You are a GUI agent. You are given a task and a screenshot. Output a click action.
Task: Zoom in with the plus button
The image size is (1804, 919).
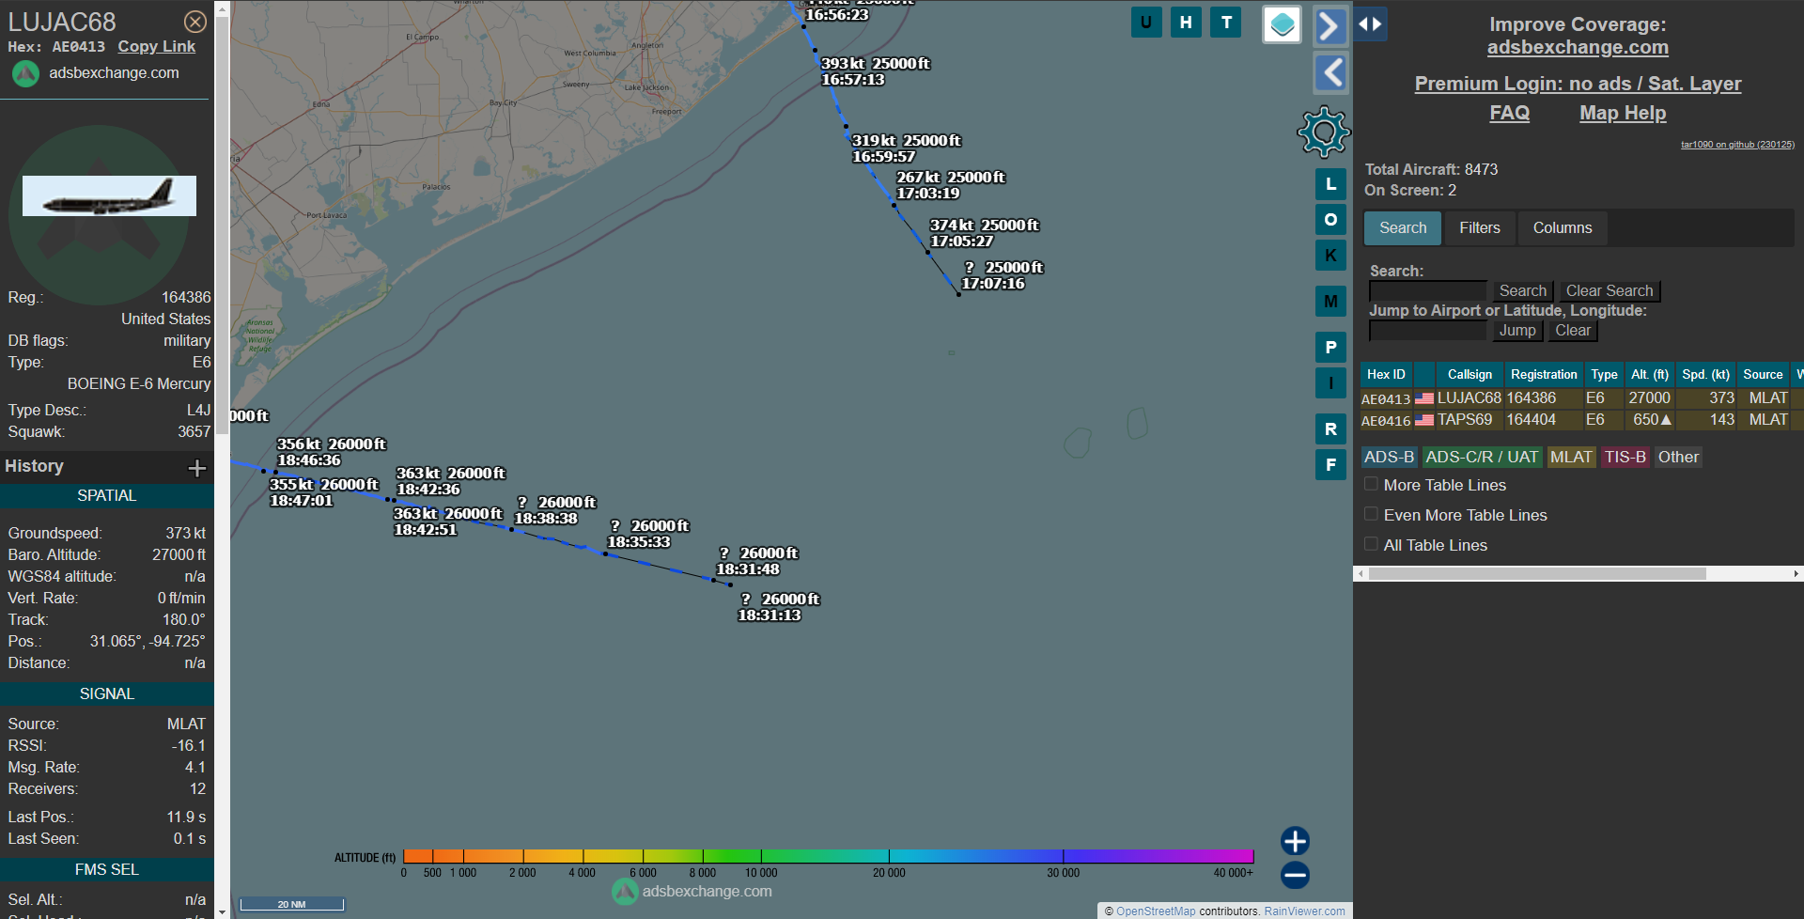1295,841
